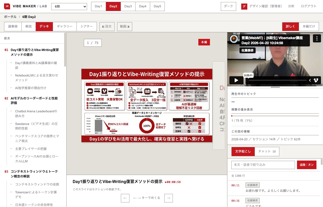The image size is (323, 207).
Task: Go to ポータル breadcrumb
Action: pos(10,17)
